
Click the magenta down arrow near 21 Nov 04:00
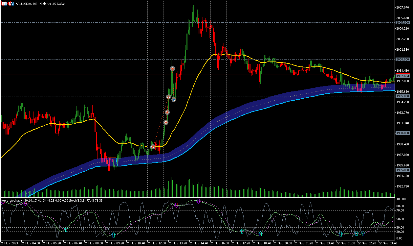point(25,204)
